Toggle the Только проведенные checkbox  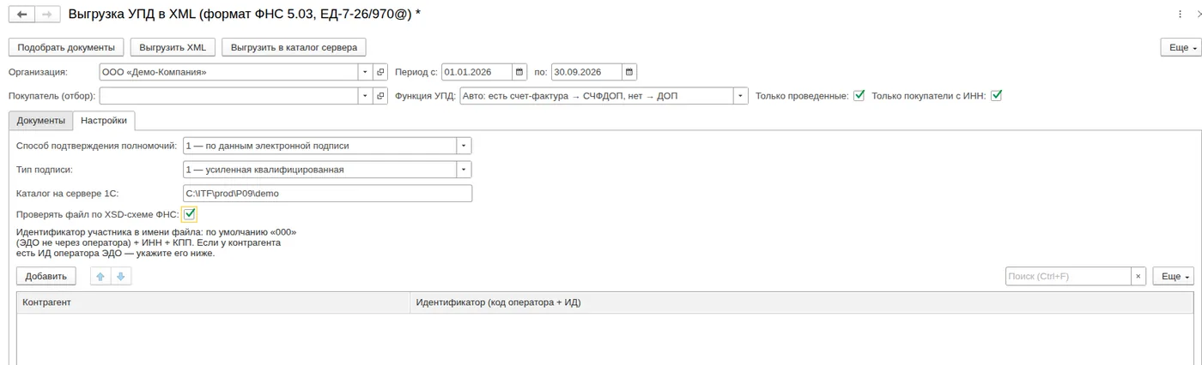point(859,96)
